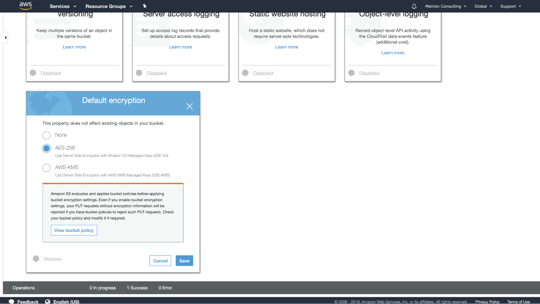540x304 pixels.
Task: Open the Resource Groups dropdown
Action: point(109,6)
